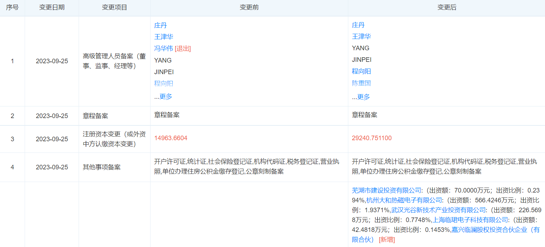Click date 2023-09-25 in the 注册资本变更 row
This screenshot has width=545, height=247.
click(x=52, y=139)
